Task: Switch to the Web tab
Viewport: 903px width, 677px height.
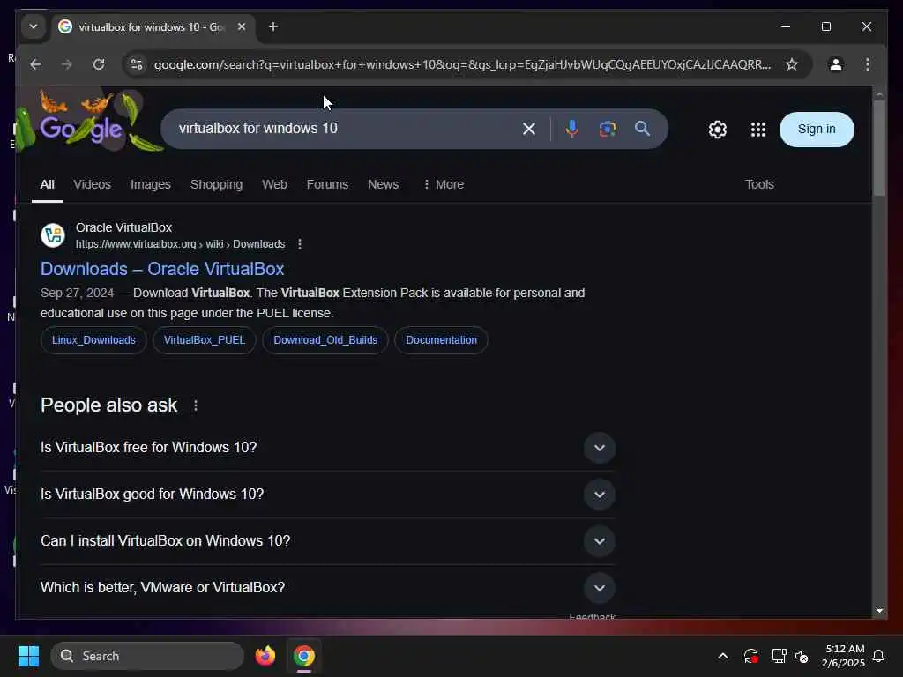Action: 274,184
